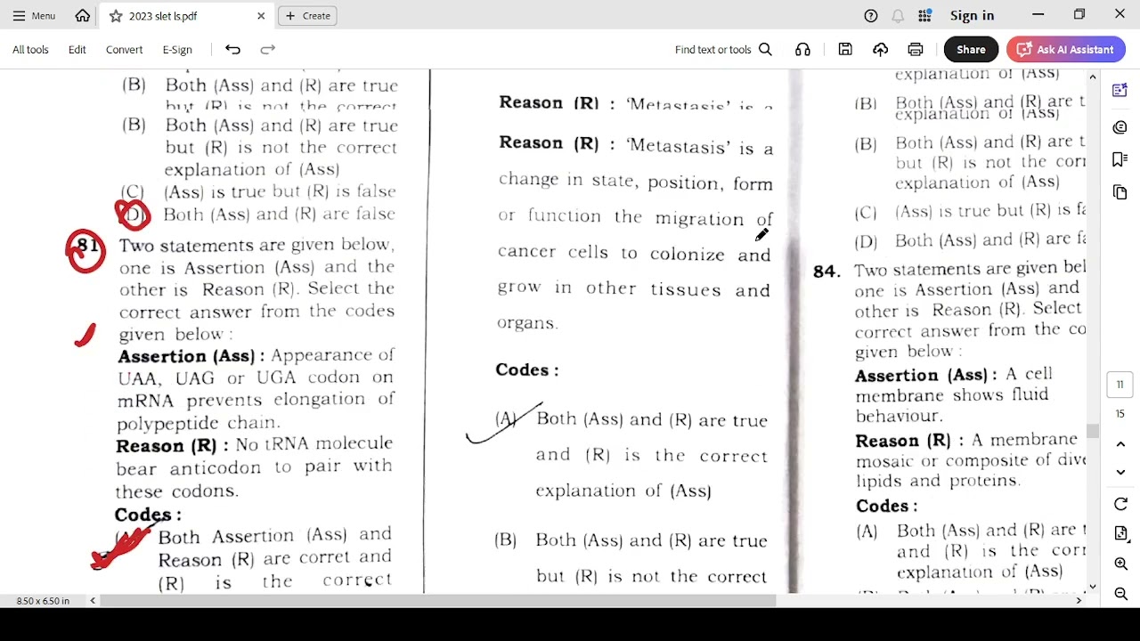
Task: Click 'polypeptide chain.' text
Action: (199, 424)
